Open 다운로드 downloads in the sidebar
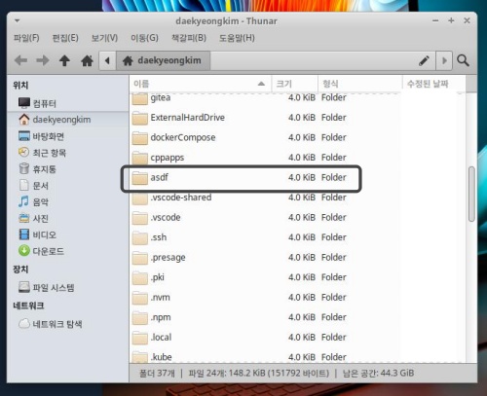The image size is (487, 396). tap(41, 251)
